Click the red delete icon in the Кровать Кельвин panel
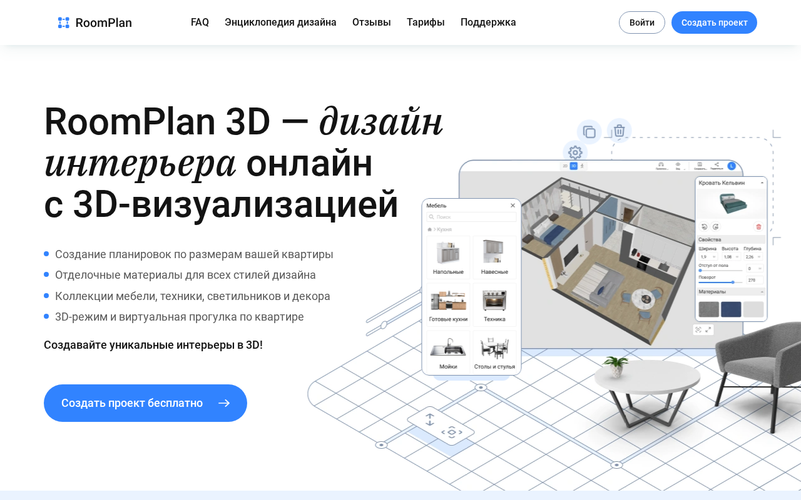 pyautogui.click(x=759, y=227)
